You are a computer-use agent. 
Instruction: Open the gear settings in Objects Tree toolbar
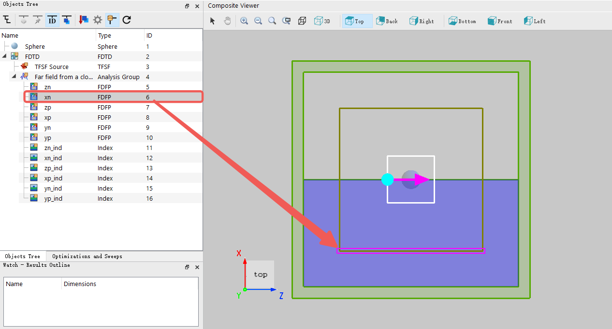click(98, 20)
